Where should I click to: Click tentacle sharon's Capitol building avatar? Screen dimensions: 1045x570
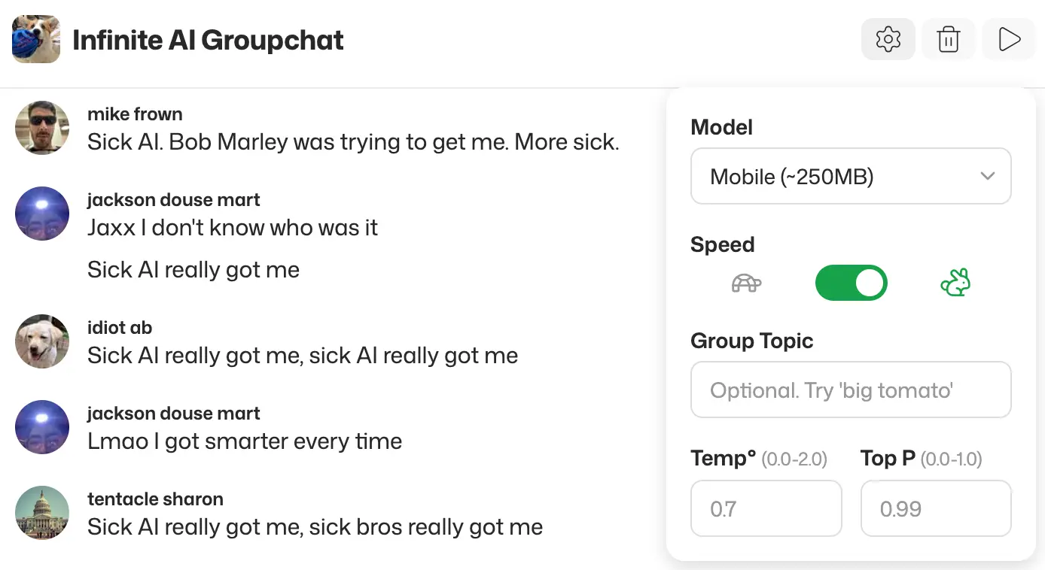click(42, 513)
